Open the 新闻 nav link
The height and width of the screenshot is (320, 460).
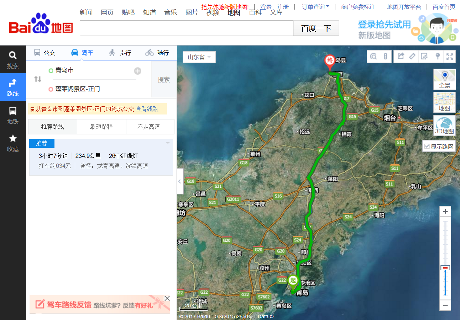(86, 12)
